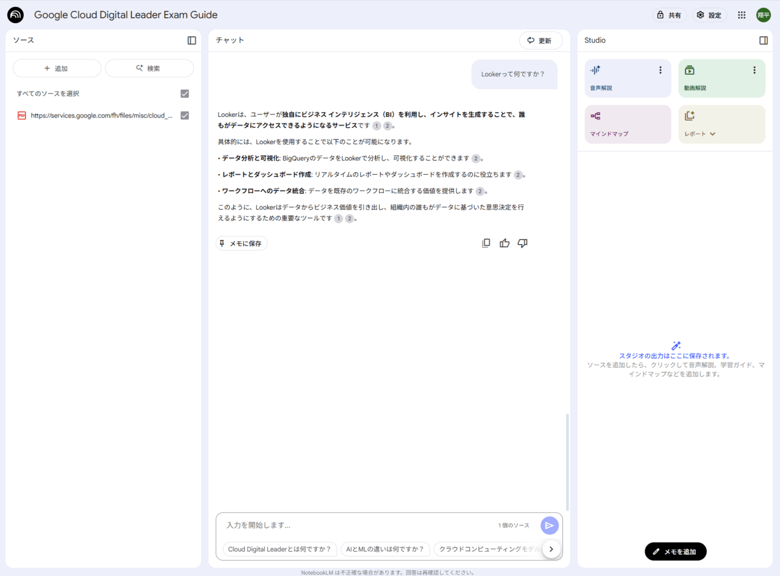This screenshot has width=780, height=576.
Task: Select suggestion クラウドコンピューティングモデル
Action: point(488,549)
